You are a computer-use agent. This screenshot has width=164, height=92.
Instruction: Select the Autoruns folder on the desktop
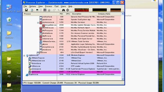[9, 33]
